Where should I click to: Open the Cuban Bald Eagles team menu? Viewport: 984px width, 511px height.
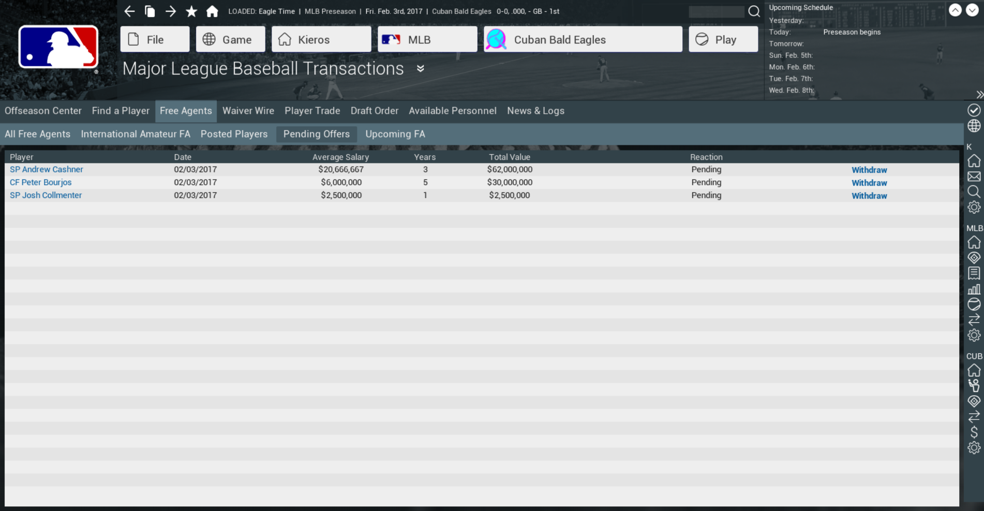pos(583,39)
